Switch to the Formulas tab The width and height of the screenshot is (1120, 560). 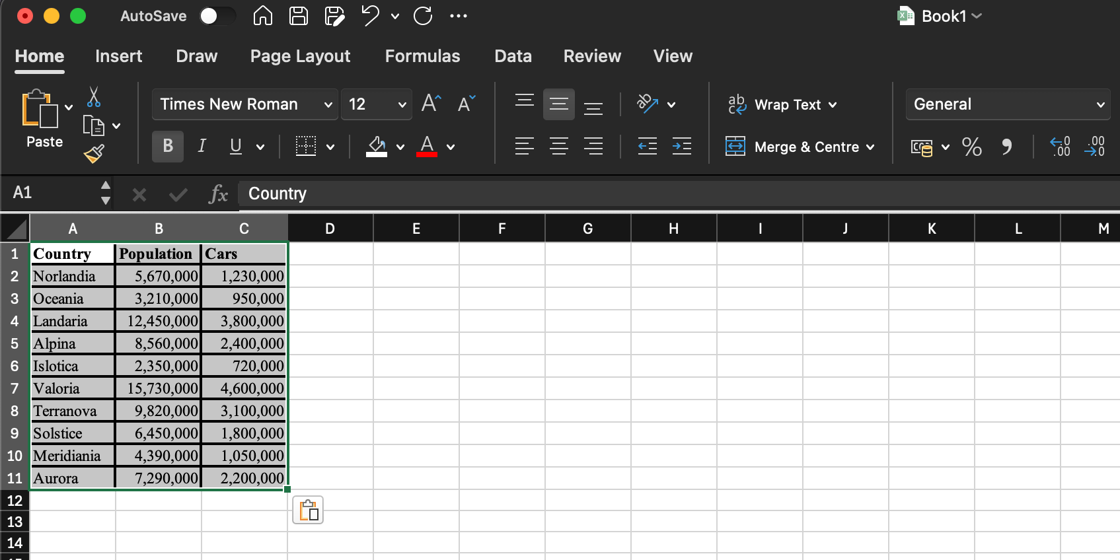pos(422,56)
